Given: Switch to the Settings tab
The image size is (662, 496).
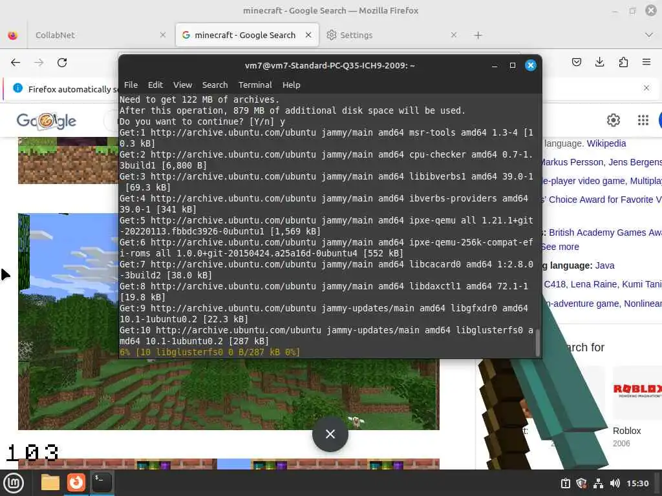Looking at the screenshot, I should coord(391,35).
